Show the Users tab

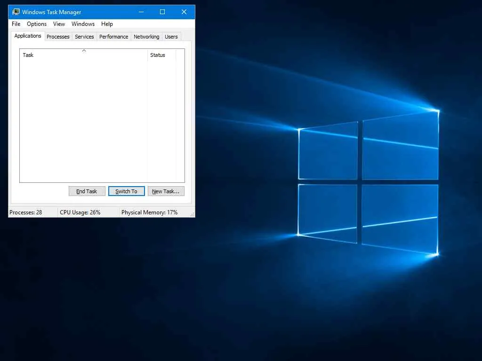pyautogui.click(x=171, y=37)
